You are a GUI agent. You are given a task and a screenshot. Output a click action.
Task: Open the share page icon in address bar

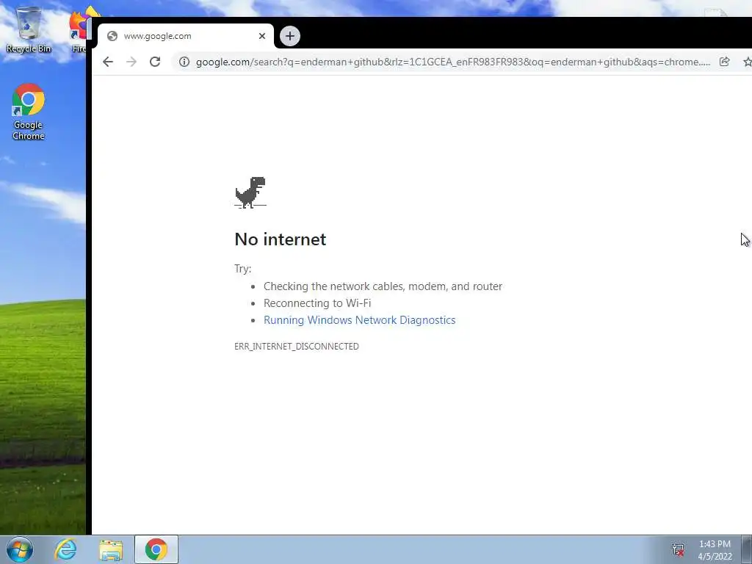[724, 62]
